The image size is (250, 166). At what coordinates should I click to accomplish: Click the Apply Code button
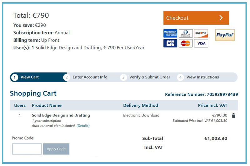tap(56, 149)
